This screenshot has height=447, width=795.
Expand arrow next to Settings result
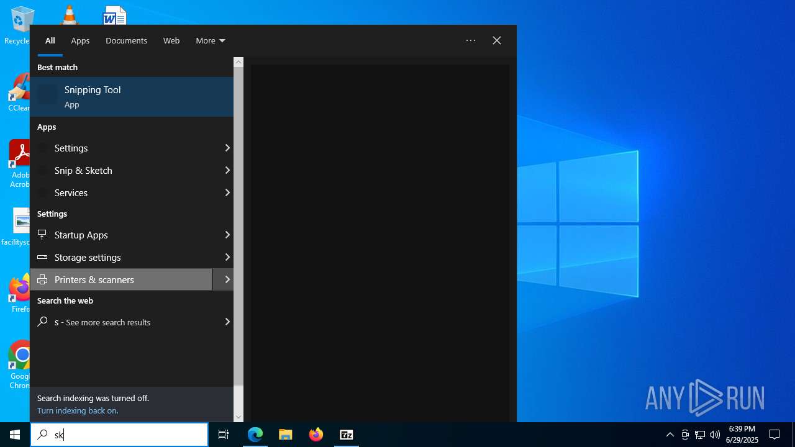[227, 148]
